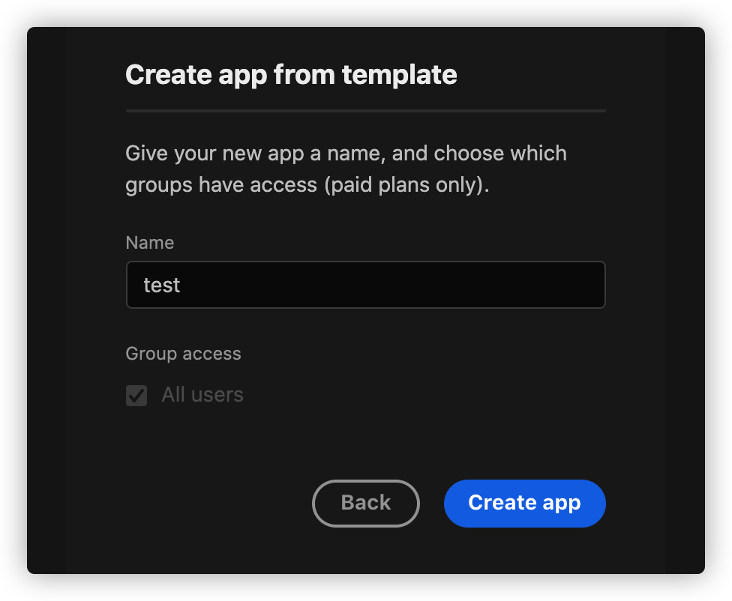Confirm app creation with Create app
The image size is (732, 601).
(524, 503)
